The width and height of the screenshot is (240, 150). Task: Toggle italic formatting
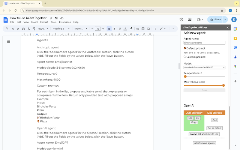pyautogui.click(x=114, y=29)
